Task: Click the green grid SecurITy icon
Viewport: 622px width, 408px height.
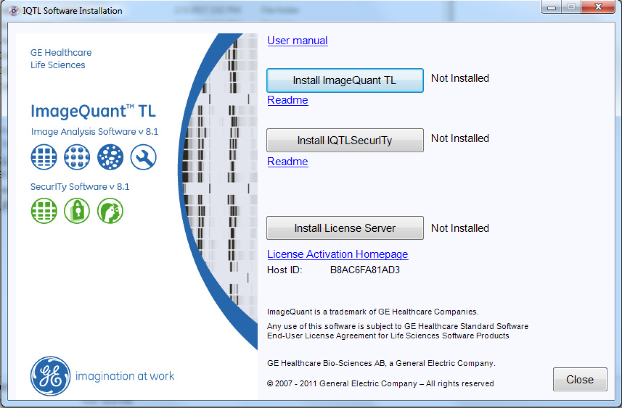Action: [x=44, y=211]
